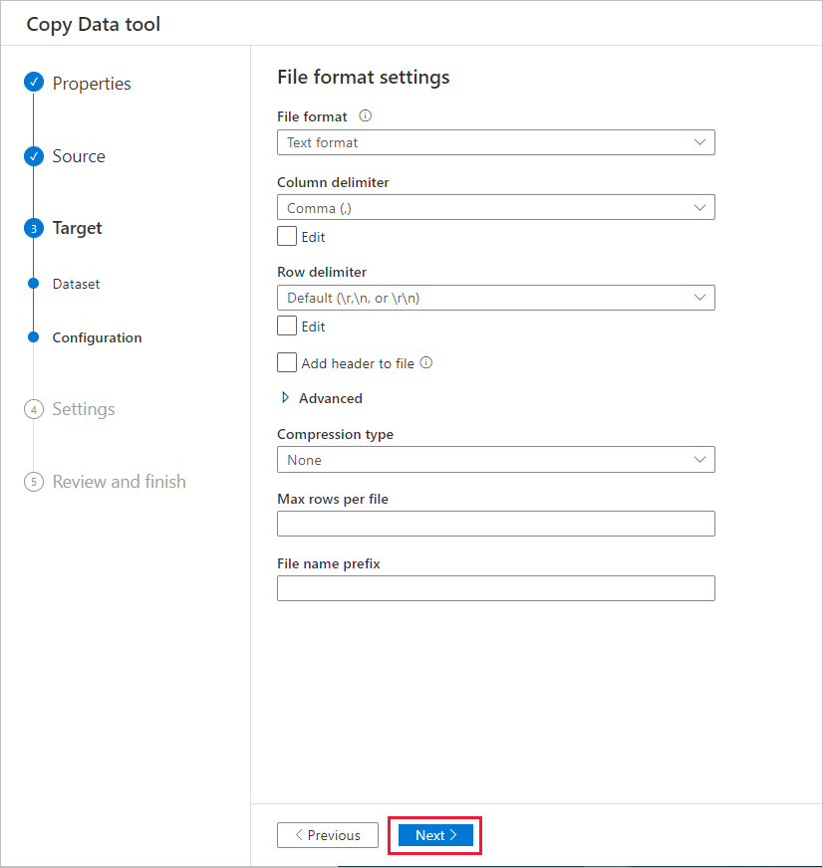This screenshot has width=823, height=868.
Task: Open the Compression type dropdown
Action: 495,459
